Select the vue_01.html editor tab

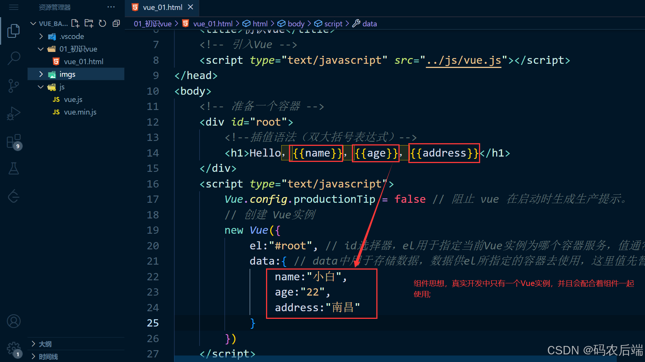point(163,7)
